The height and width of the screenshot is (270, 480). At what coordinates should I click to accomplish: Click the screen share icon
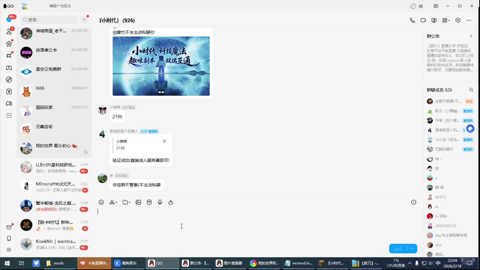pos(434,20)
